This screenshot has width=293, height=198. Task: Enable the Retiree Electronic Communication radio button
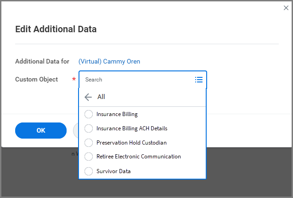(x=89, y=157)
